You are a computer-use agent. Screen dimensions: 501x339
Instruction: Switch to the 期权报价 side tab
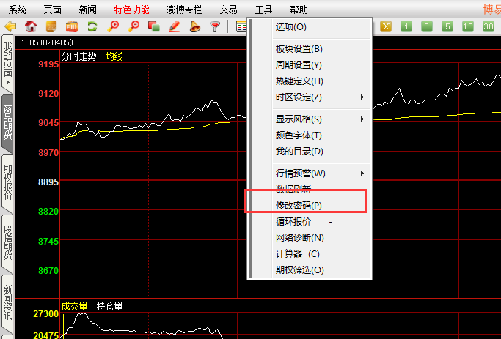click(8, 183)
